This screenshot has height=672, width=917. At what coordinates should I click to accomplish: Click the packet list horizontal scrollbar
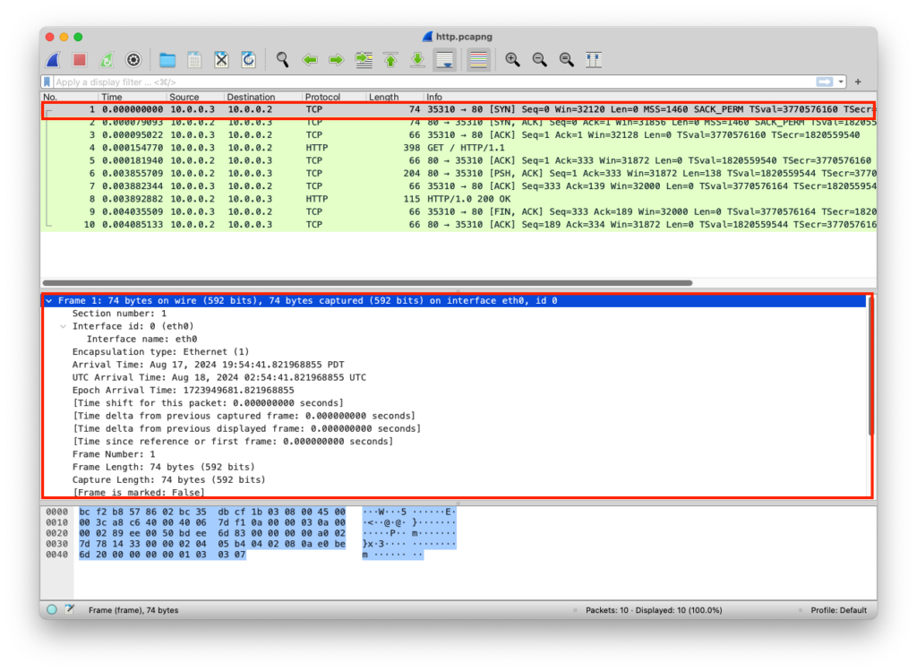pyautogui.click(x=367, y=282)
